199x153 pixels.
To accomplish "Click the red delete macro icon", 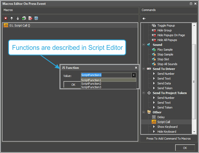I will click(6, 18).
